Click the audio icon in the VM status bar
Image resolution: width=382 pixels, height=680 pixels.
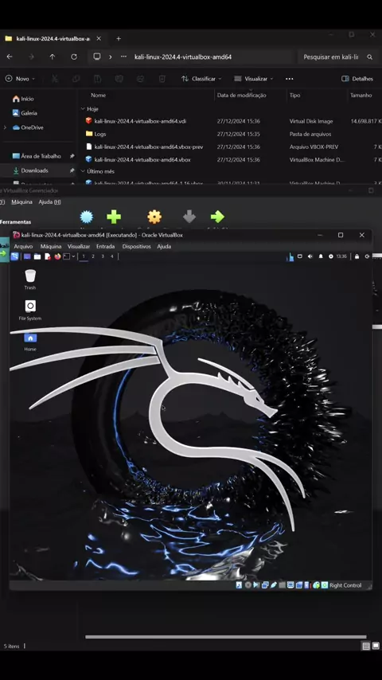tap(256, 585)
